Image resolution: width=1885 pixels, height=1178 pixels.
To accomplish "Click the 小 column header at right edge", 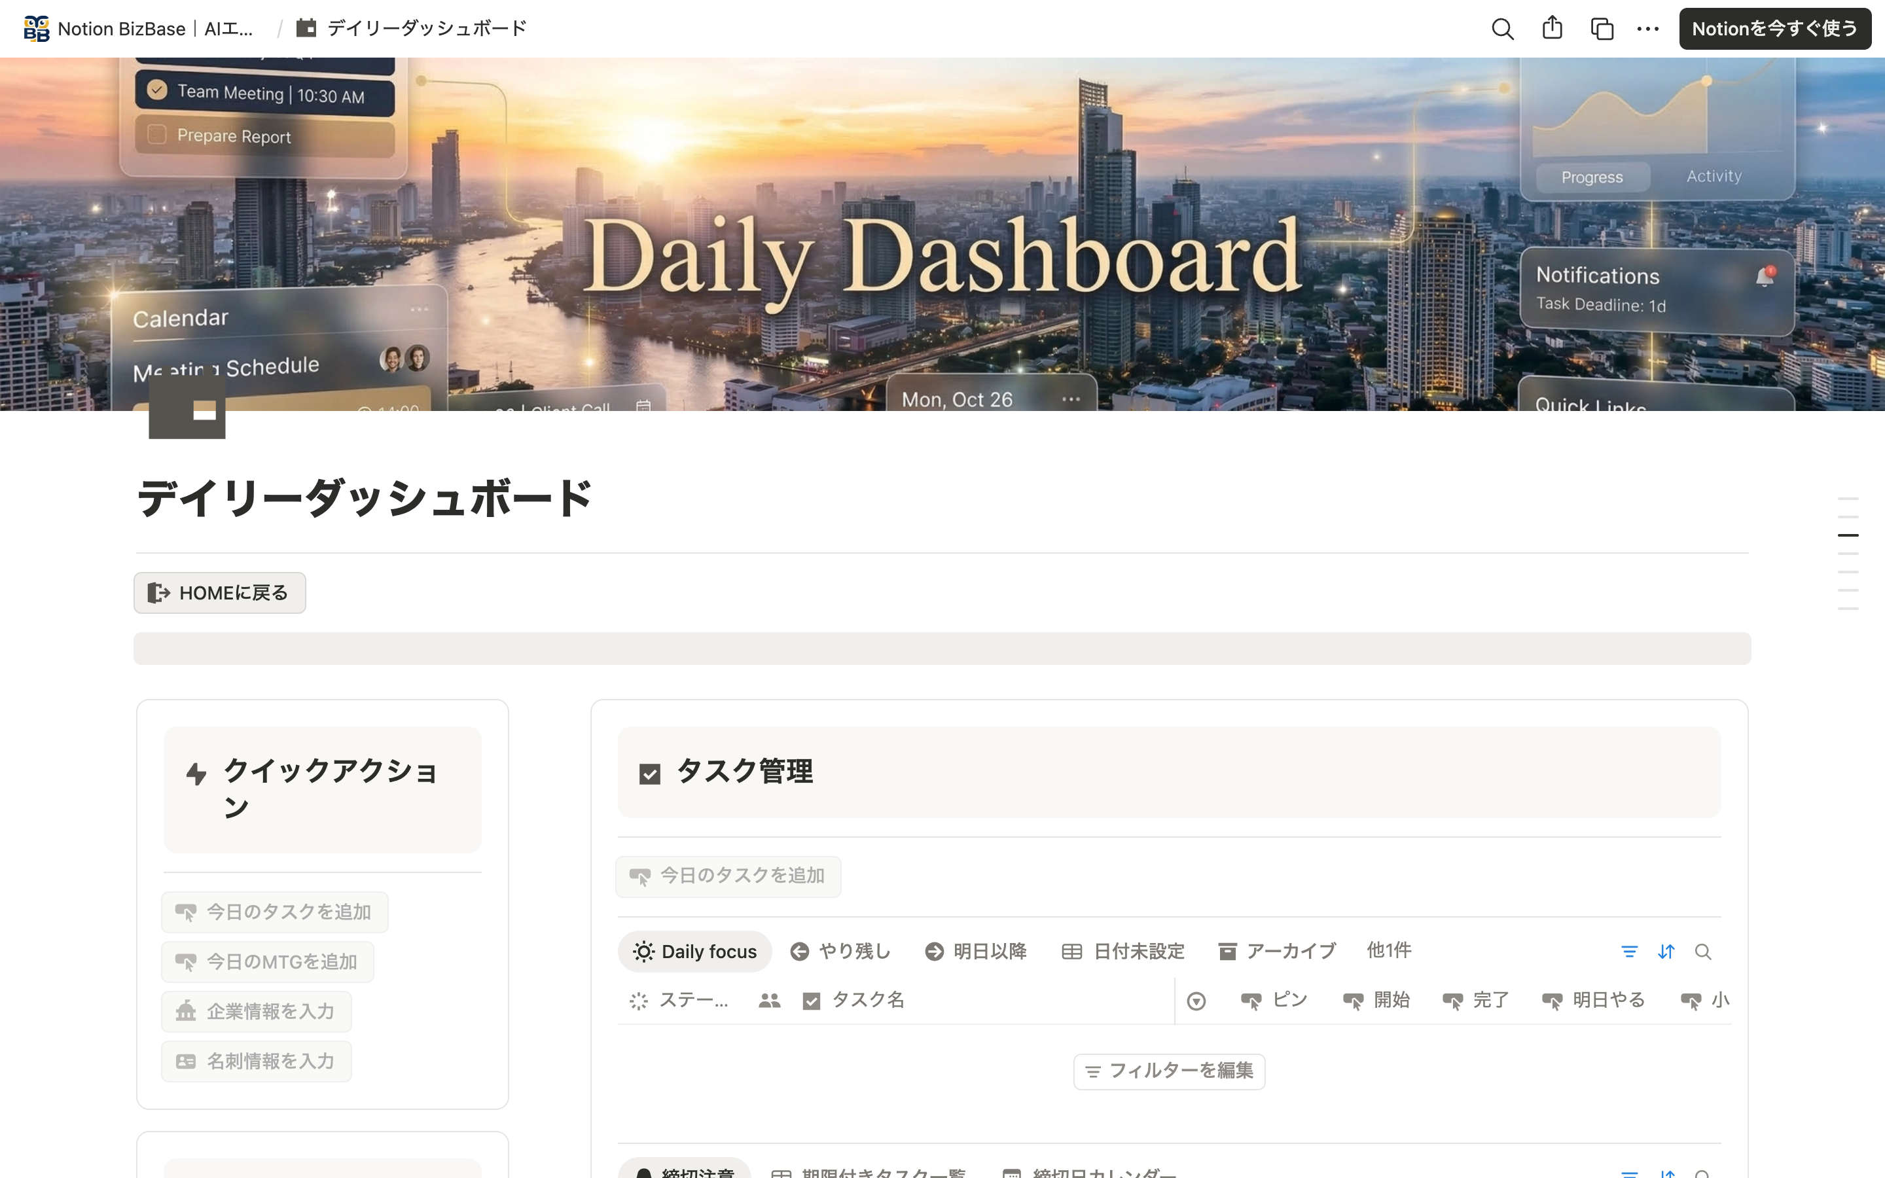I will coord(1705,1001).
